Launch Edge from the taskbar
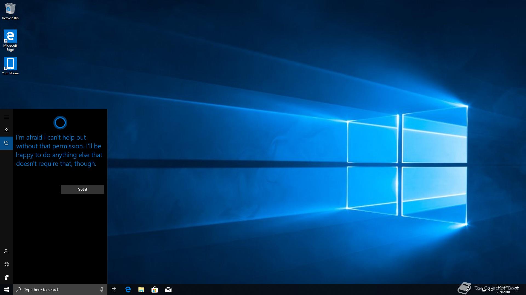 click(x=128, y=290)
